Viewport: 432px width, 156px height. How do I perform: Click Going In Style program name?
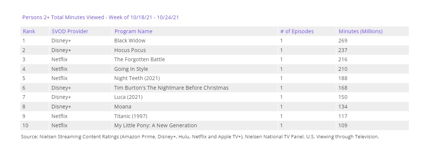(x=131, y=69)
